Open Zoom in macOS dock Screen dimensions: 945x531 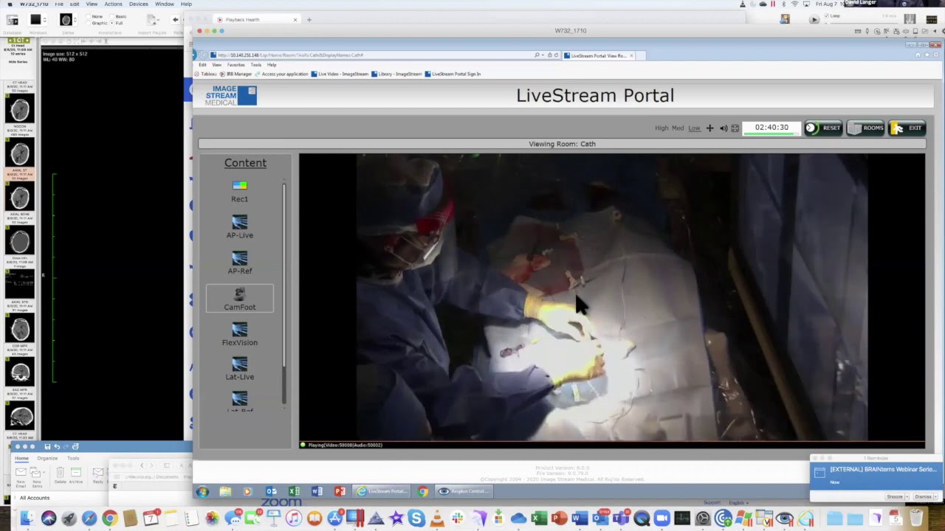click(x=661, y=518)
